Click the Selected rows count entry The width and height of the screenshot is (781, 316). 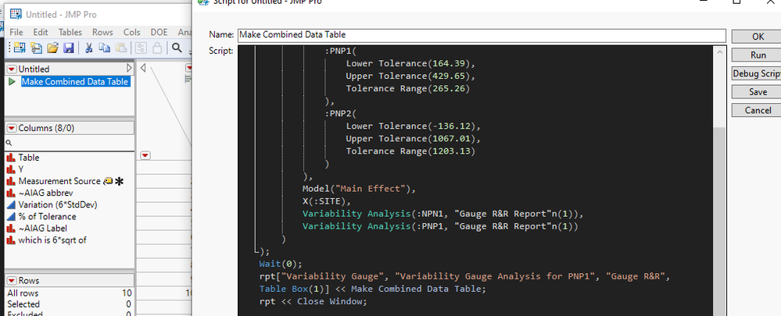pos(70,304)
